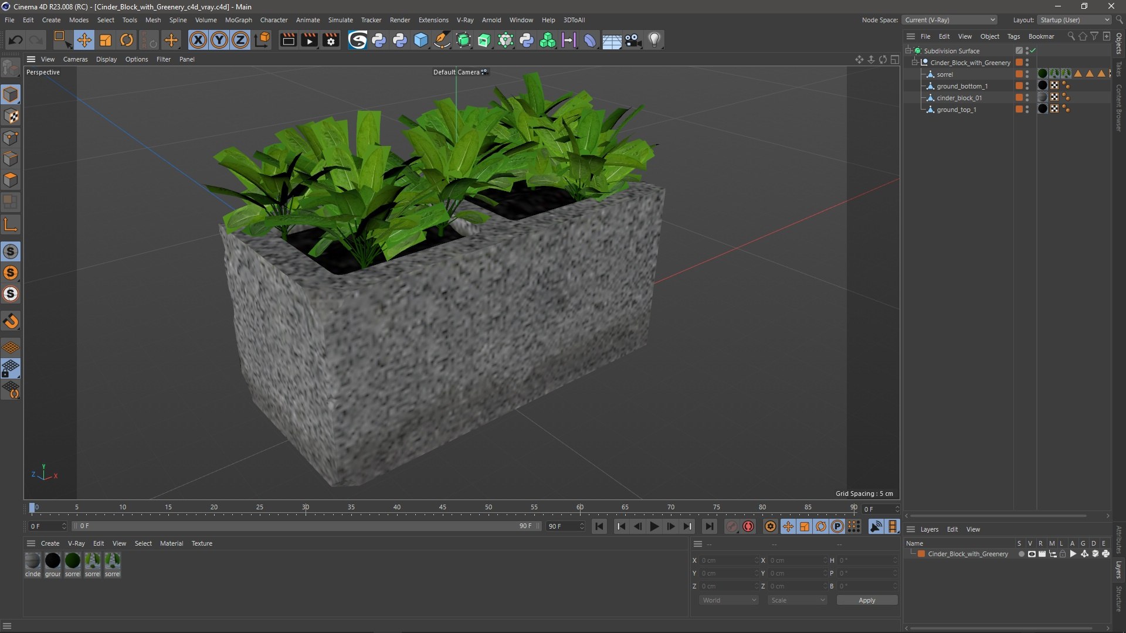Image resolution: width=1126 pixels, height=633 pixels.
Task: Play the animation forward
Action: [654, 526]
